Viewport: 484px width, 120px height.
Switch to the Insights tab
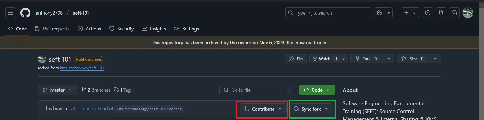pos(154,29)
